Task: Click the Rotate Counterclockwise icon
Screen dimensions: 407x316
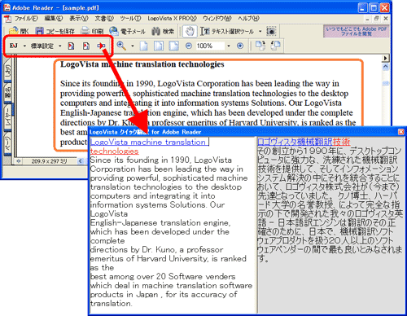Action: 275,46
